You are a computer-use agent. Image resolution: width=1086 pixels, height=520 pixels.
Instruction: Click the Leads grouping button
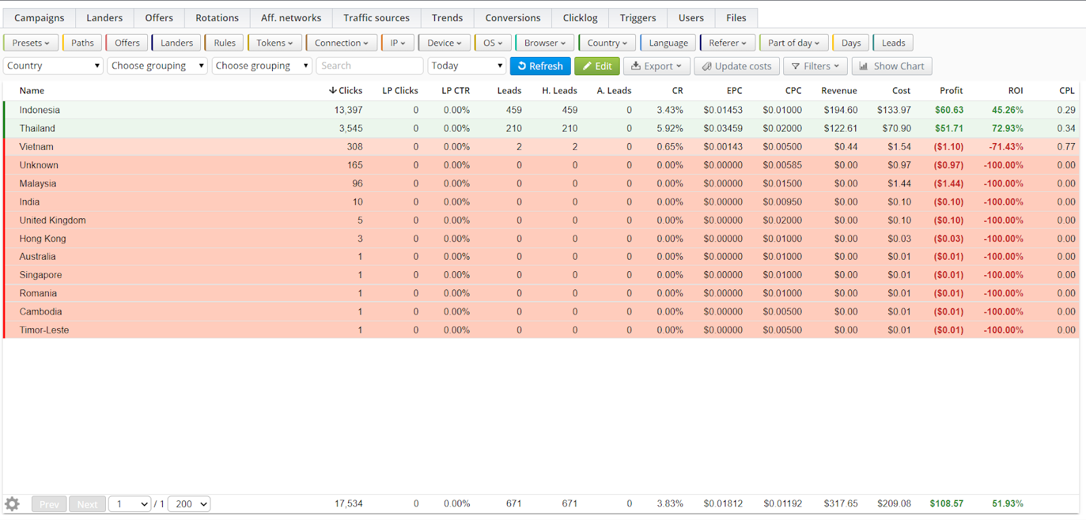(x=893, y=43)
